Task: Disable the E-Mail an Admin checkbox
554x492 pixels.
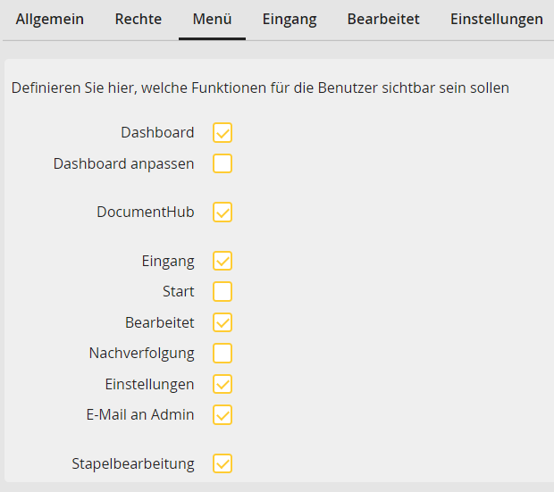Action: click(x=222, y=414)
